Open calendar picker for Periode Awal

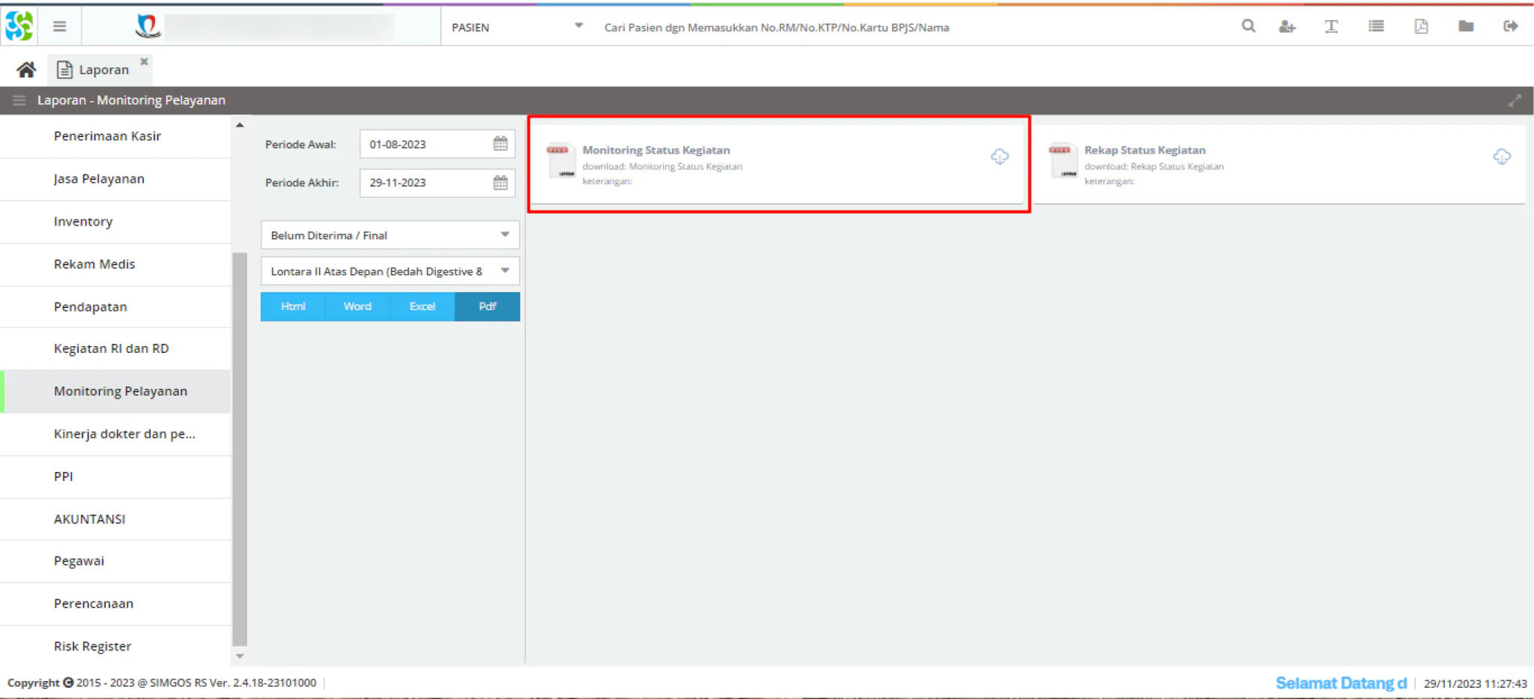click(x=500, y=144)
